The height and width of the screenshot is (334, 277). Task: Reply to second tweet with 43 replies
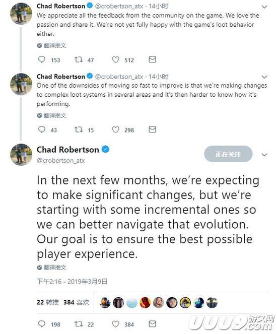[x=41, y=129]
